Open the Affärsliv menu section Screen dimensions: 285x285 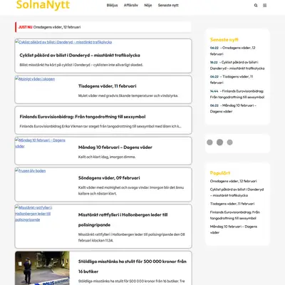(131, 5)
